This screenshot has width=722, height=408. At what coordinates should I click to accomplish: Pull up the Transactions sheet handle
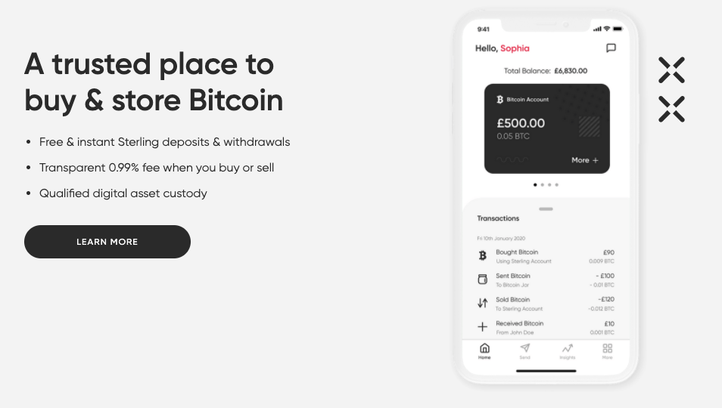(x=546, y=209)
